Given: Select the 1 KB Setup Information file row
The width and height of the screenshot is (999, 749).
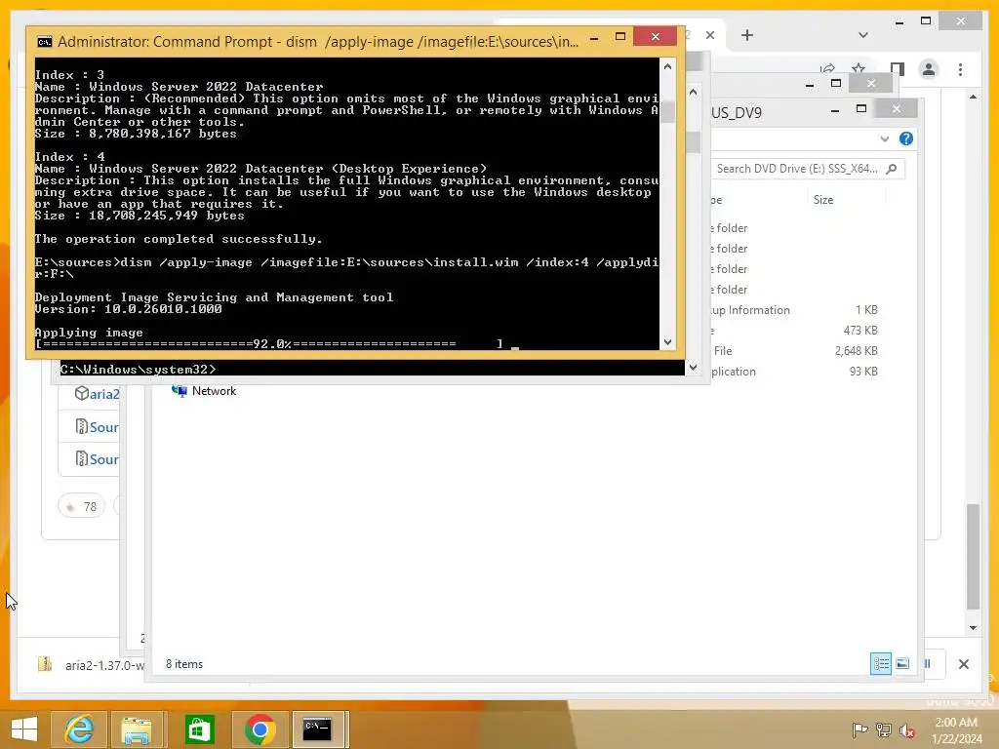Looking at the screenshot, I should click(x=794, y=310).
